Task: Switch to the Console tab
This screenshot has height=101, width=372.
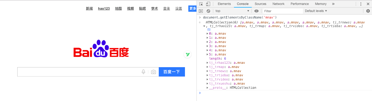Action: pyautogui.click(x=243, y=4)
